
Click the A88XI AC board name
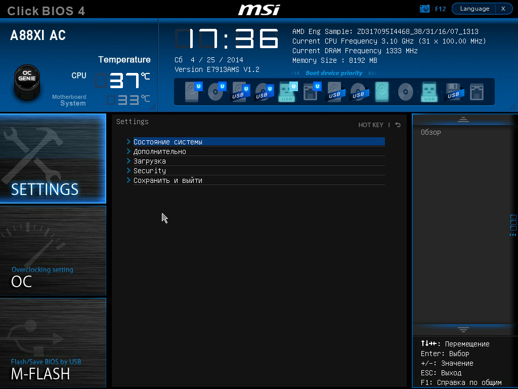point(38,35)
